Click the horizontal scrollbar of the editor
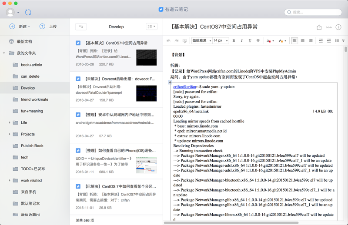 [231, 223]
